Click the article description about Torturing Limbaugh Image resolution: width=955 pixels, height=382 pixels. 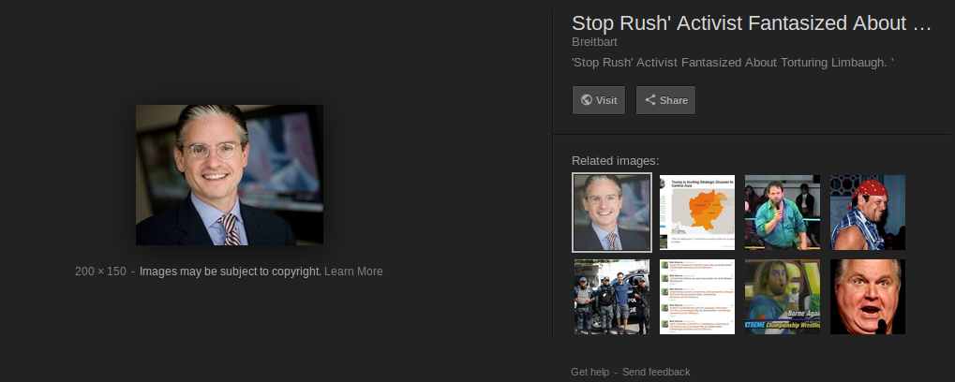pyautogui.click(x=733, y=63)
